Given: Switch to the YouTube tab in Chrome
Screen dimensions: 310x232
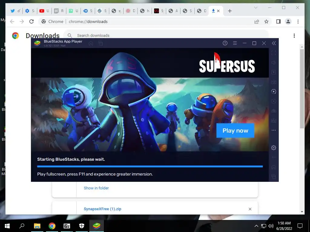Looking at the screenshot, I should [x=44, y=11].
